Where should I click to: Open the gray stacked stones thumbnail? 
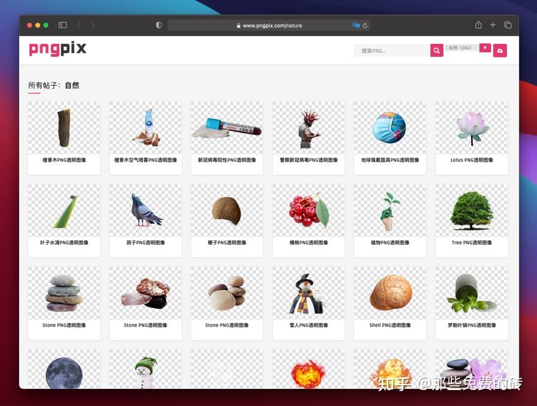click(x=64, y=293)
